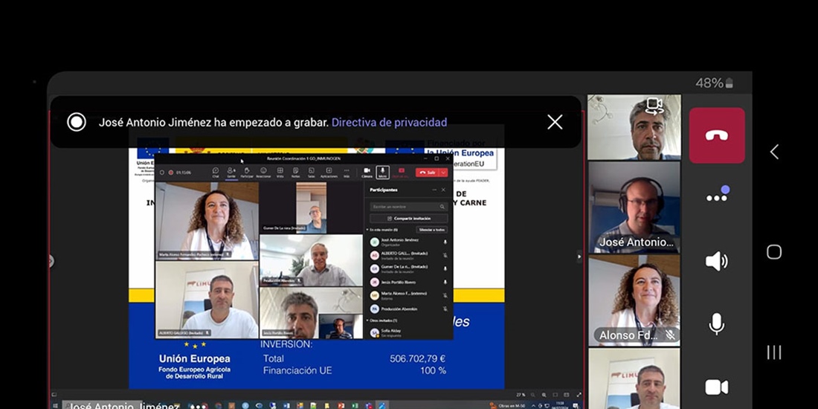The width and height of the screenshot is (818, 409).
Task: Select Sofía Alday in other invitees
Action: click(408, 333)
